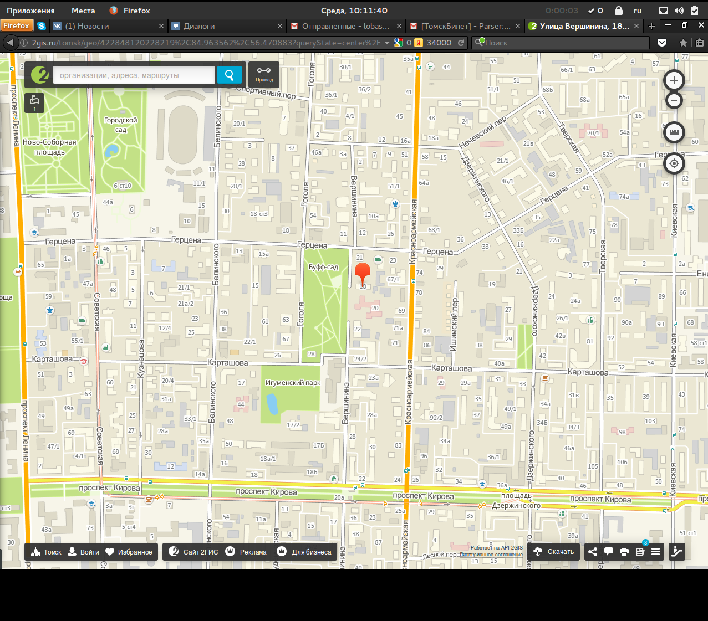708x621 pixels.
Task: Locate my position with geolocation button
Action: click(674, 163)
